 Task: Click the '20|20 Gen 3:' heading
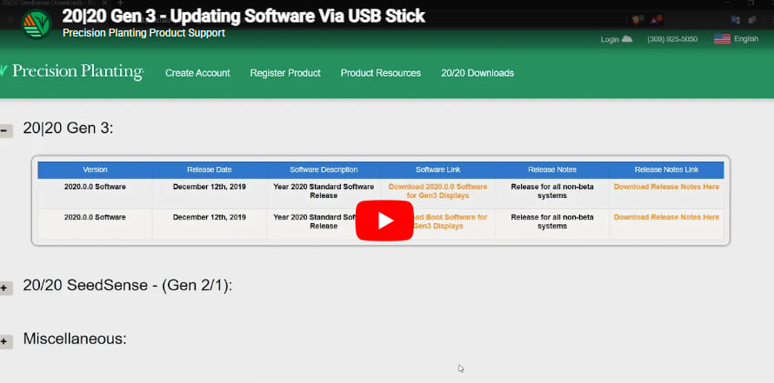[x=68, y=129]
